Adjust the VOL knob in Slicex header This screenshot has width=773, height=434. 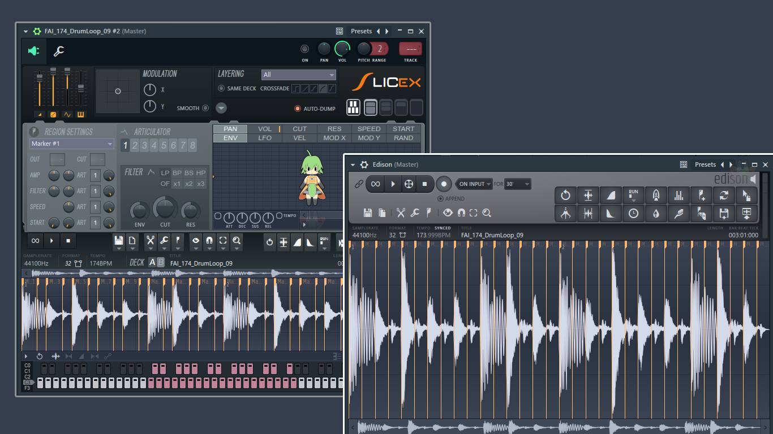[x=342, y=49]
